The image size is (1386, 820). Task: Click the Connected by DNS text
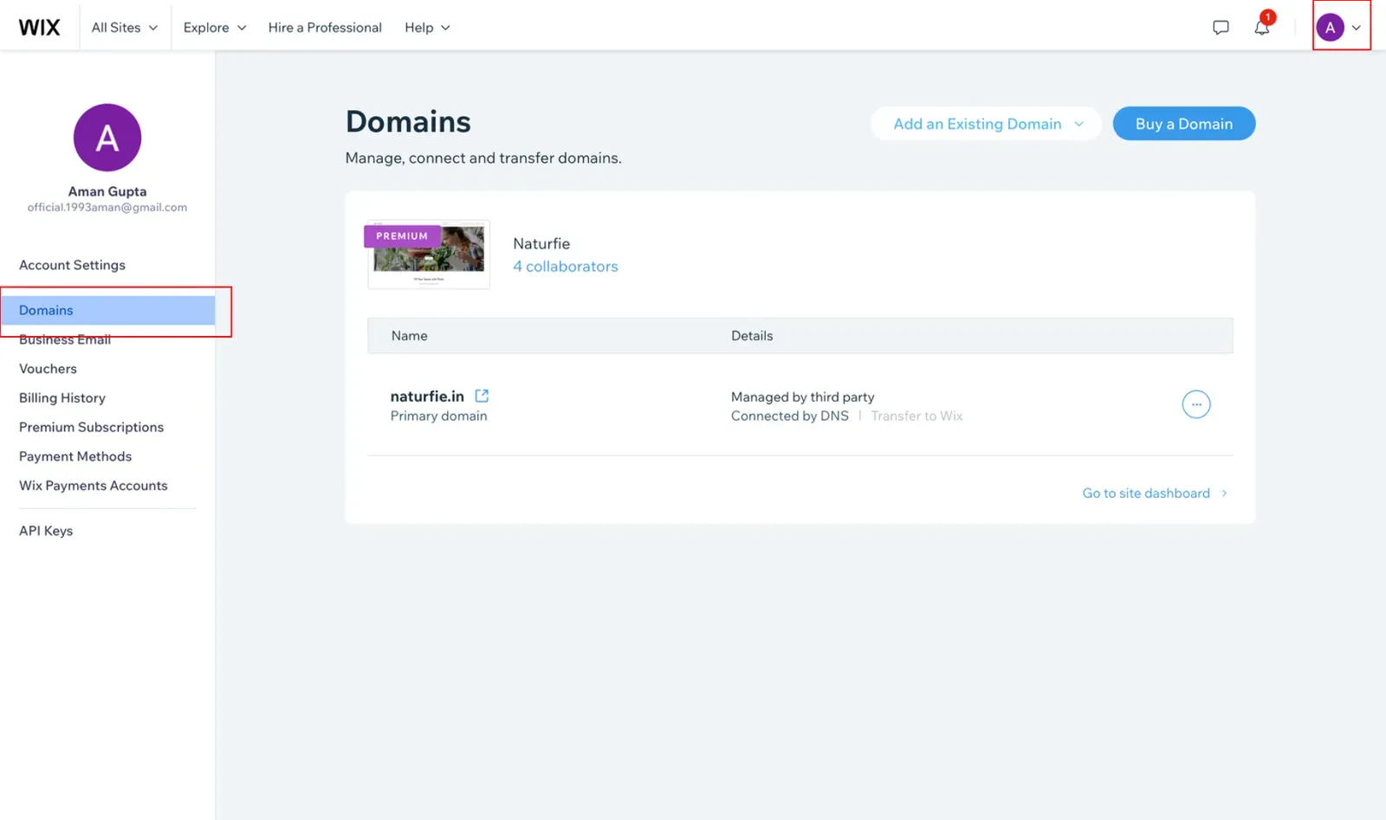click(x=790, y=416)
